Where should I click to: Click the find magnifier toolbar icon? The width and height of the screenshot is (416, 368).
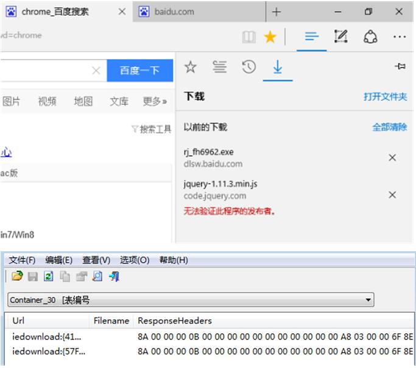point(97,276)
